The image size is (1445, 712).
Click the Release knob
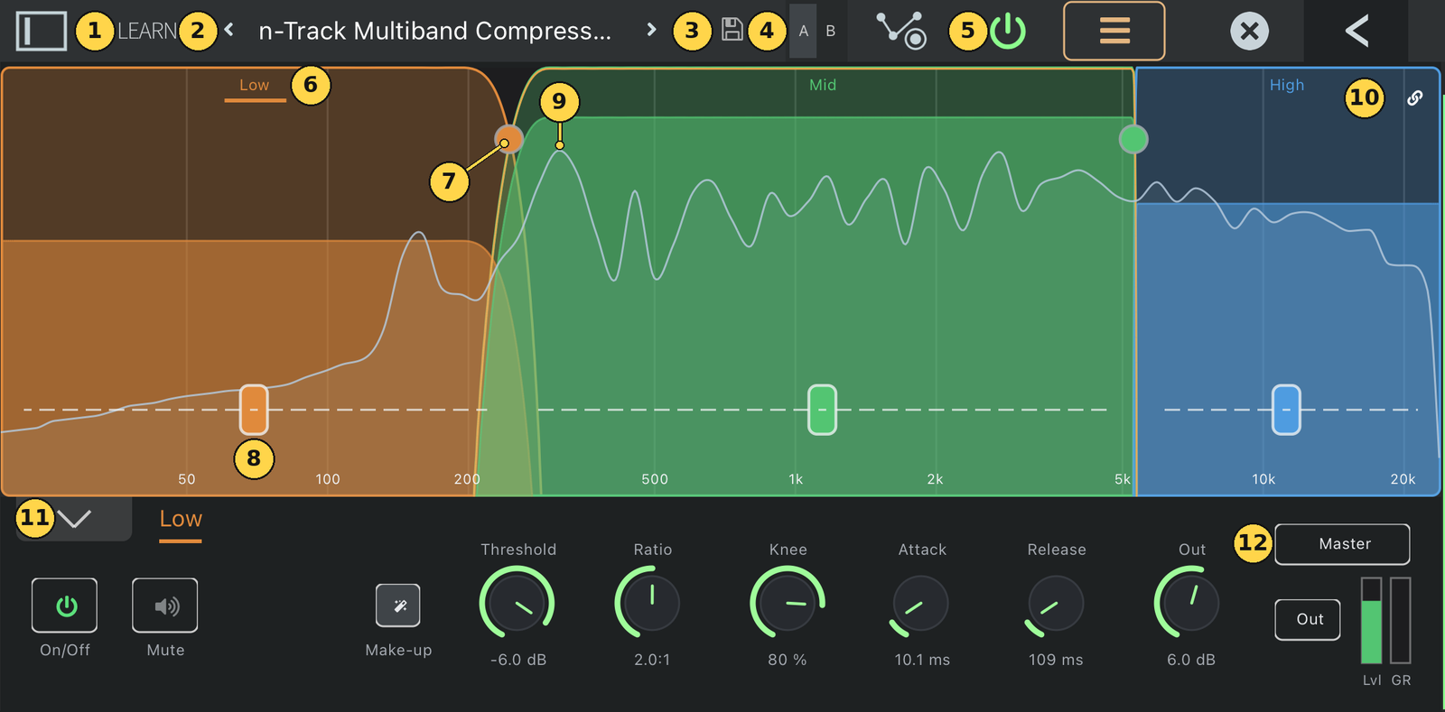click(x=1055, y=604)
